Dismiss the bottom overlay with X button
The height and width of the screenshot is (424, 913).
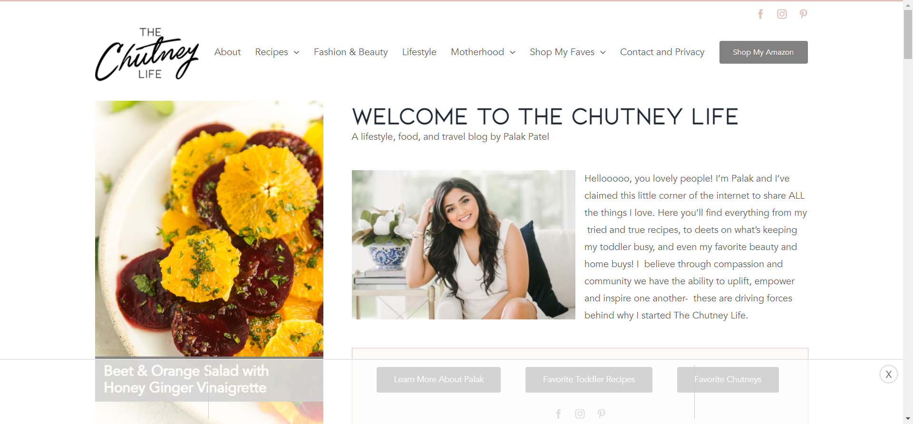coord(888,374)
